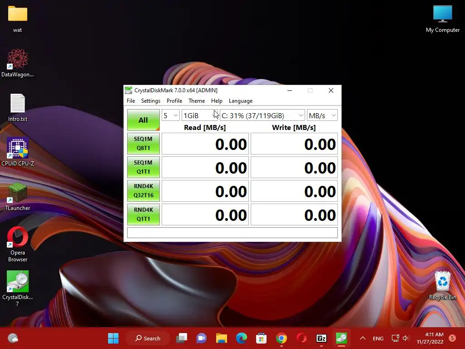This screenshot has height=349, width=465.
Task: Open the clock showing 4:11 AM
Action: (430, 338)
